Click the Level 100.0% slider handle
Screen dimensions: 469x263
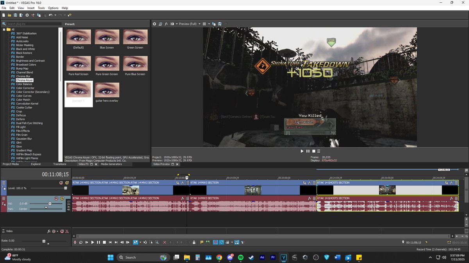[x=65, y=188]
